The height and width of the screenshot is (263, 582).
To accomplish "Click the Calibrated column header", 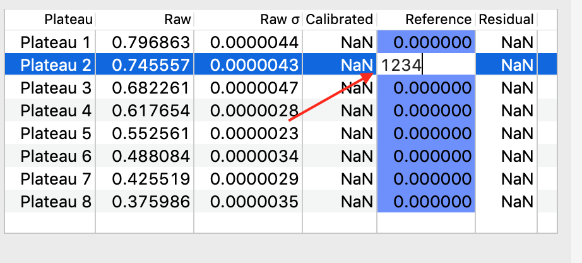I will coord(340,20).
